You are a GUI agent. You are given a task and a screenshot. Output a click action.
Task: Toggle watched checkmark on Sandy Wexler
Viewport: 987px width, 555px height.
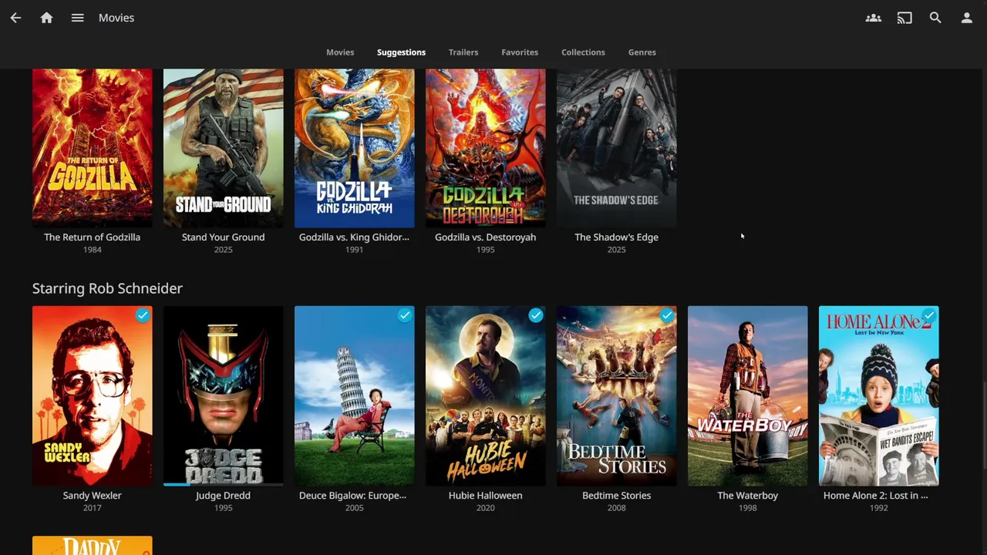143,315
